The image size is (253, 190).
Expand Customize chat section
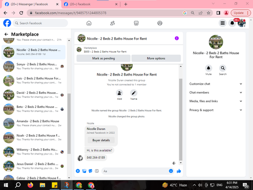point(216,84)
